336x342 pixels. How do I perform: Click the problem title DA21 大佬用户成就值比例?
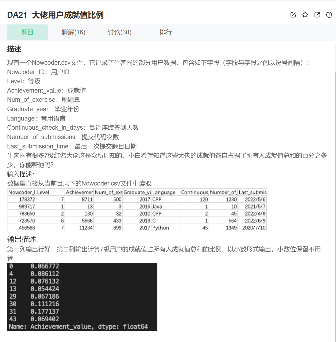(x=55, y=15)
